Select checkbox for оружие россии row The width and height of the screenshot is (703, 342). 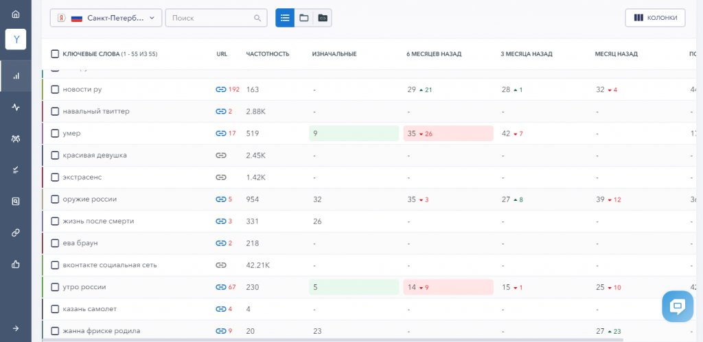click(x=55, y=199)
